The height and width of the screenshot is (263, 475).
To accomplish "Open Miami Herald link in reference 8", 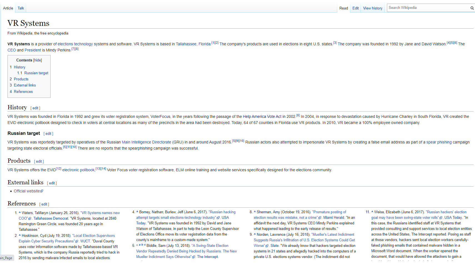I will (334, 218).
